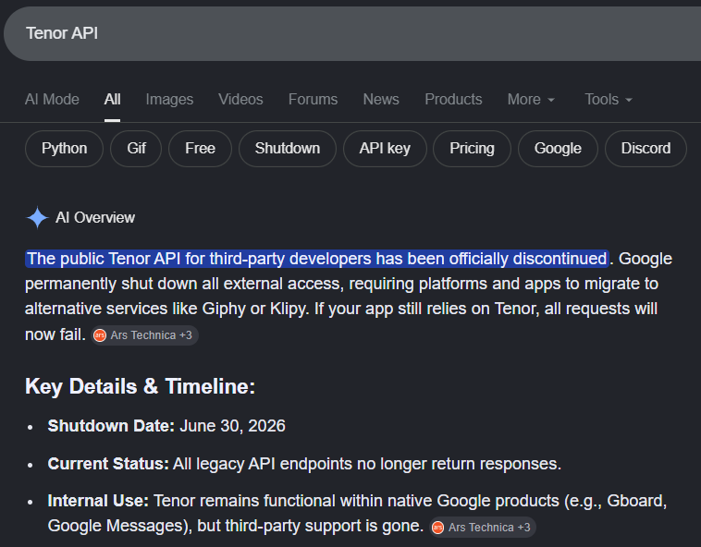Select the API key filter chip
The width and height of the screenshot is (701, 547).
click(x=385, y=149)
